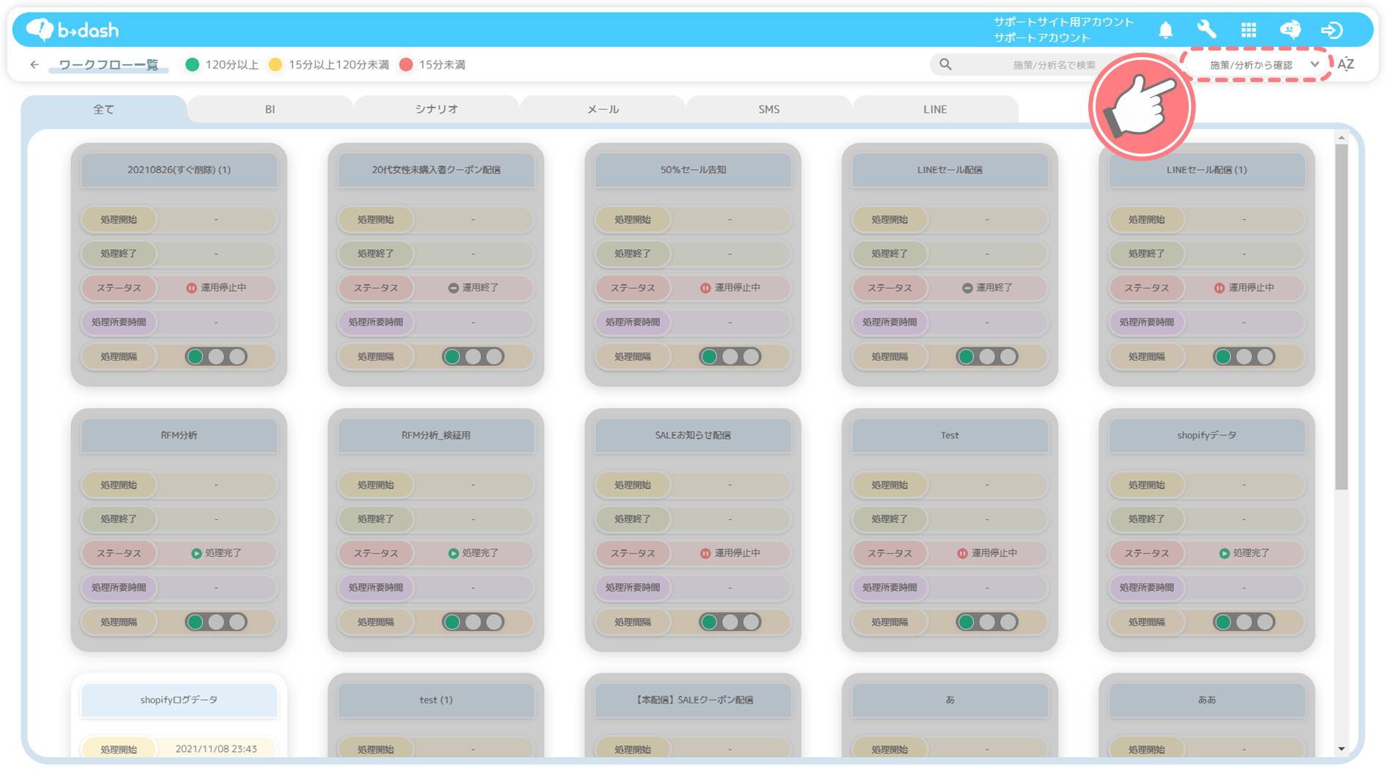Open the 50%セール告知 workflow title
The height and width of the screenshot is (779, 1386).
click(x=693, y=170)
